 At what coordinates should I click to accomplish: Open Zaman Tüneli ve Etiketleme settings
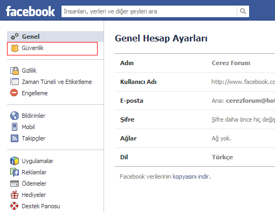click(57, 82)
